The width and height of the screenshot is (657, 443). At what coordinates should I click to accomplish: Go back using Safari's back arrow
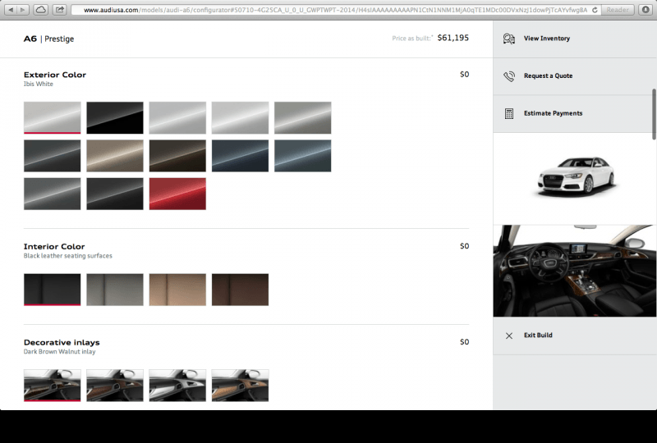[x=11, y=10]
